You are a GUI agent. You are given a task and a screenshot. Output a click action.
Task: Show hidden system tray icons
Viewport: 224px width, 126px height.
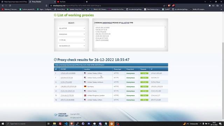(x=201, y=124)
